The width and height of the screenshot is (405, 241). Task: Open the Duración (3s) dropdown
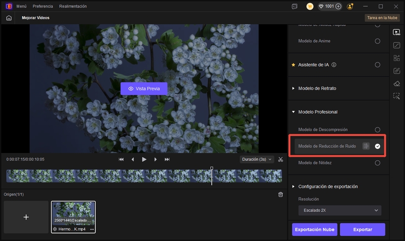tap(257, 159)
